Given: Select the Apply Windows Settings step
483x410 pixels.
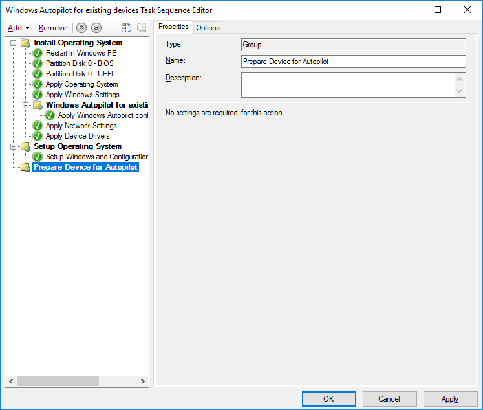Looking at the screenshot, I should pyautogui.click(x=83, y=95).
